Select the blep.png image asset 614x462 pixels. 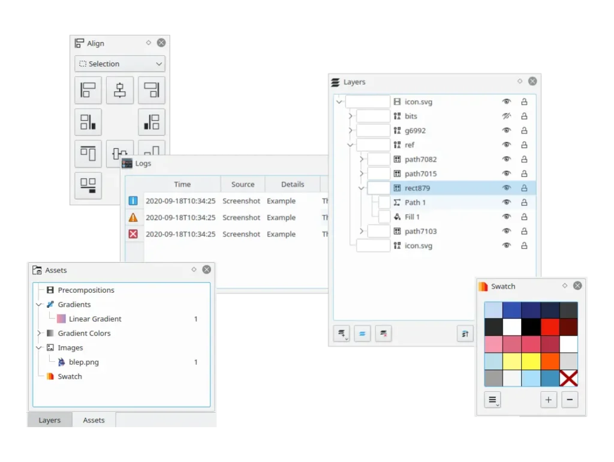[x=82, y=362]
